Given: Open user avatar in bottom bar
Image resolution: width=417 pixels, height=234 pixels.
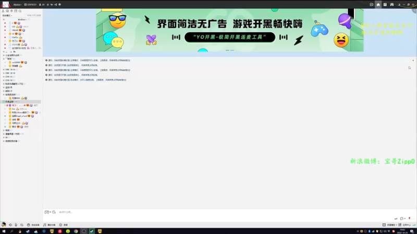Looking at the screenshot, I should pos(4,225).
